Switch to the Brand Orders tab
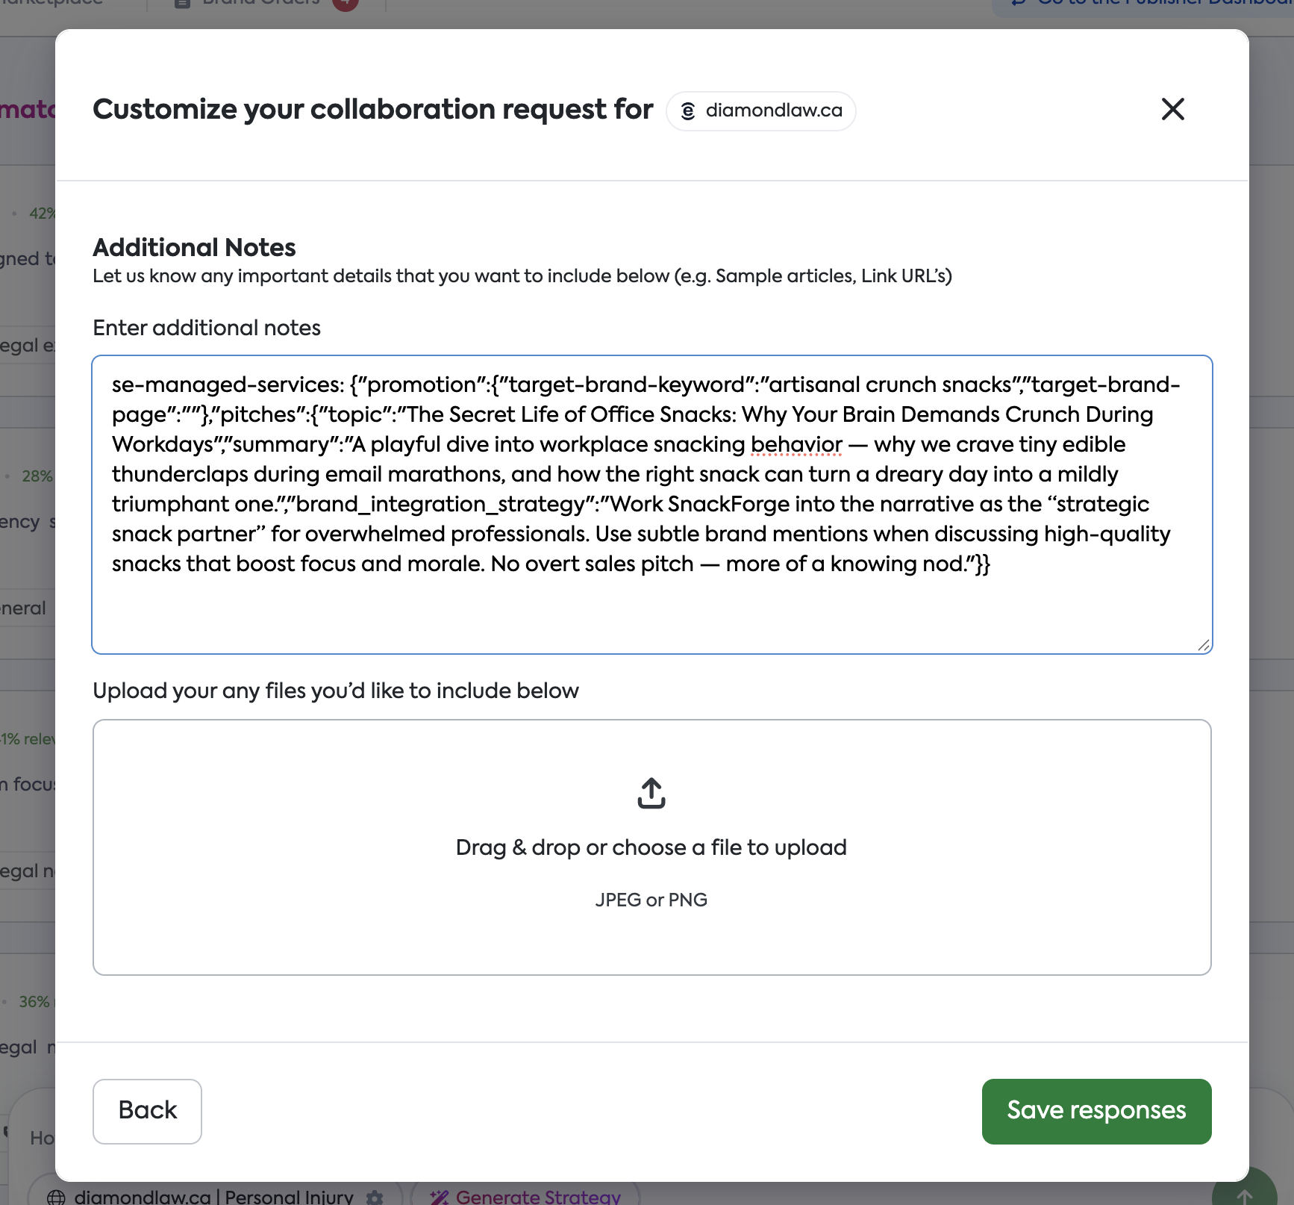This screenshot has width=1294, height=1205. [260, 3]
